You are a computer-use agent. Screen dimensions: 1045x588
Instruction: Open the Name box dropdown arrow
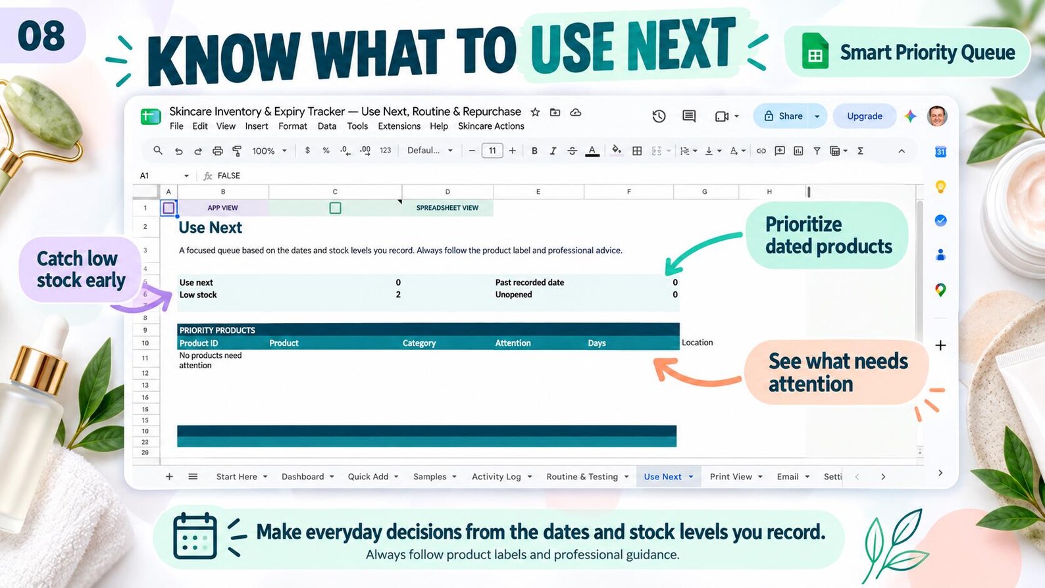click(186, 176)
